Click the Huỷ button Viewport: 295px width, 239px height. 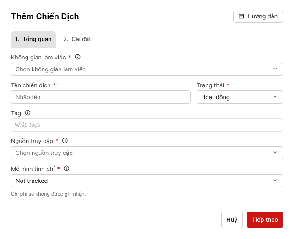pyautogui.click(x=232, y=220)
